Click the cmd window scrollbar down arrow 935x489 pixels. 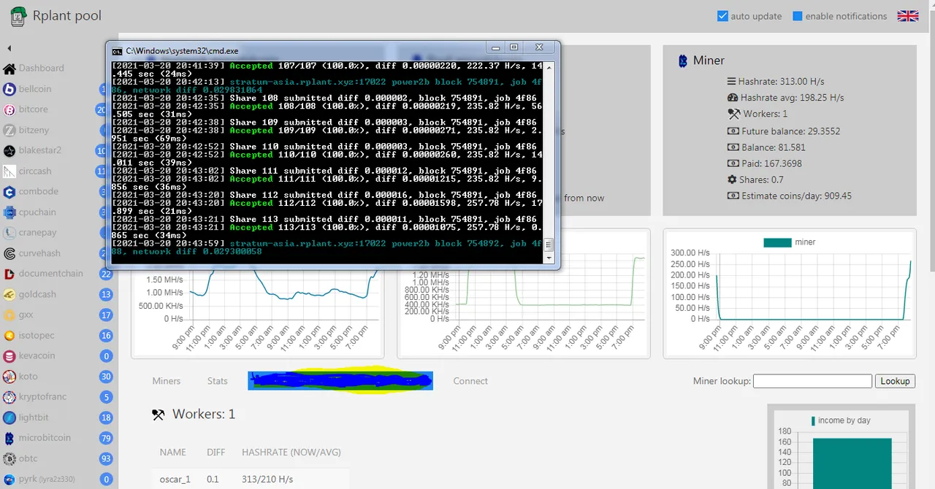[x=549, y=258]
